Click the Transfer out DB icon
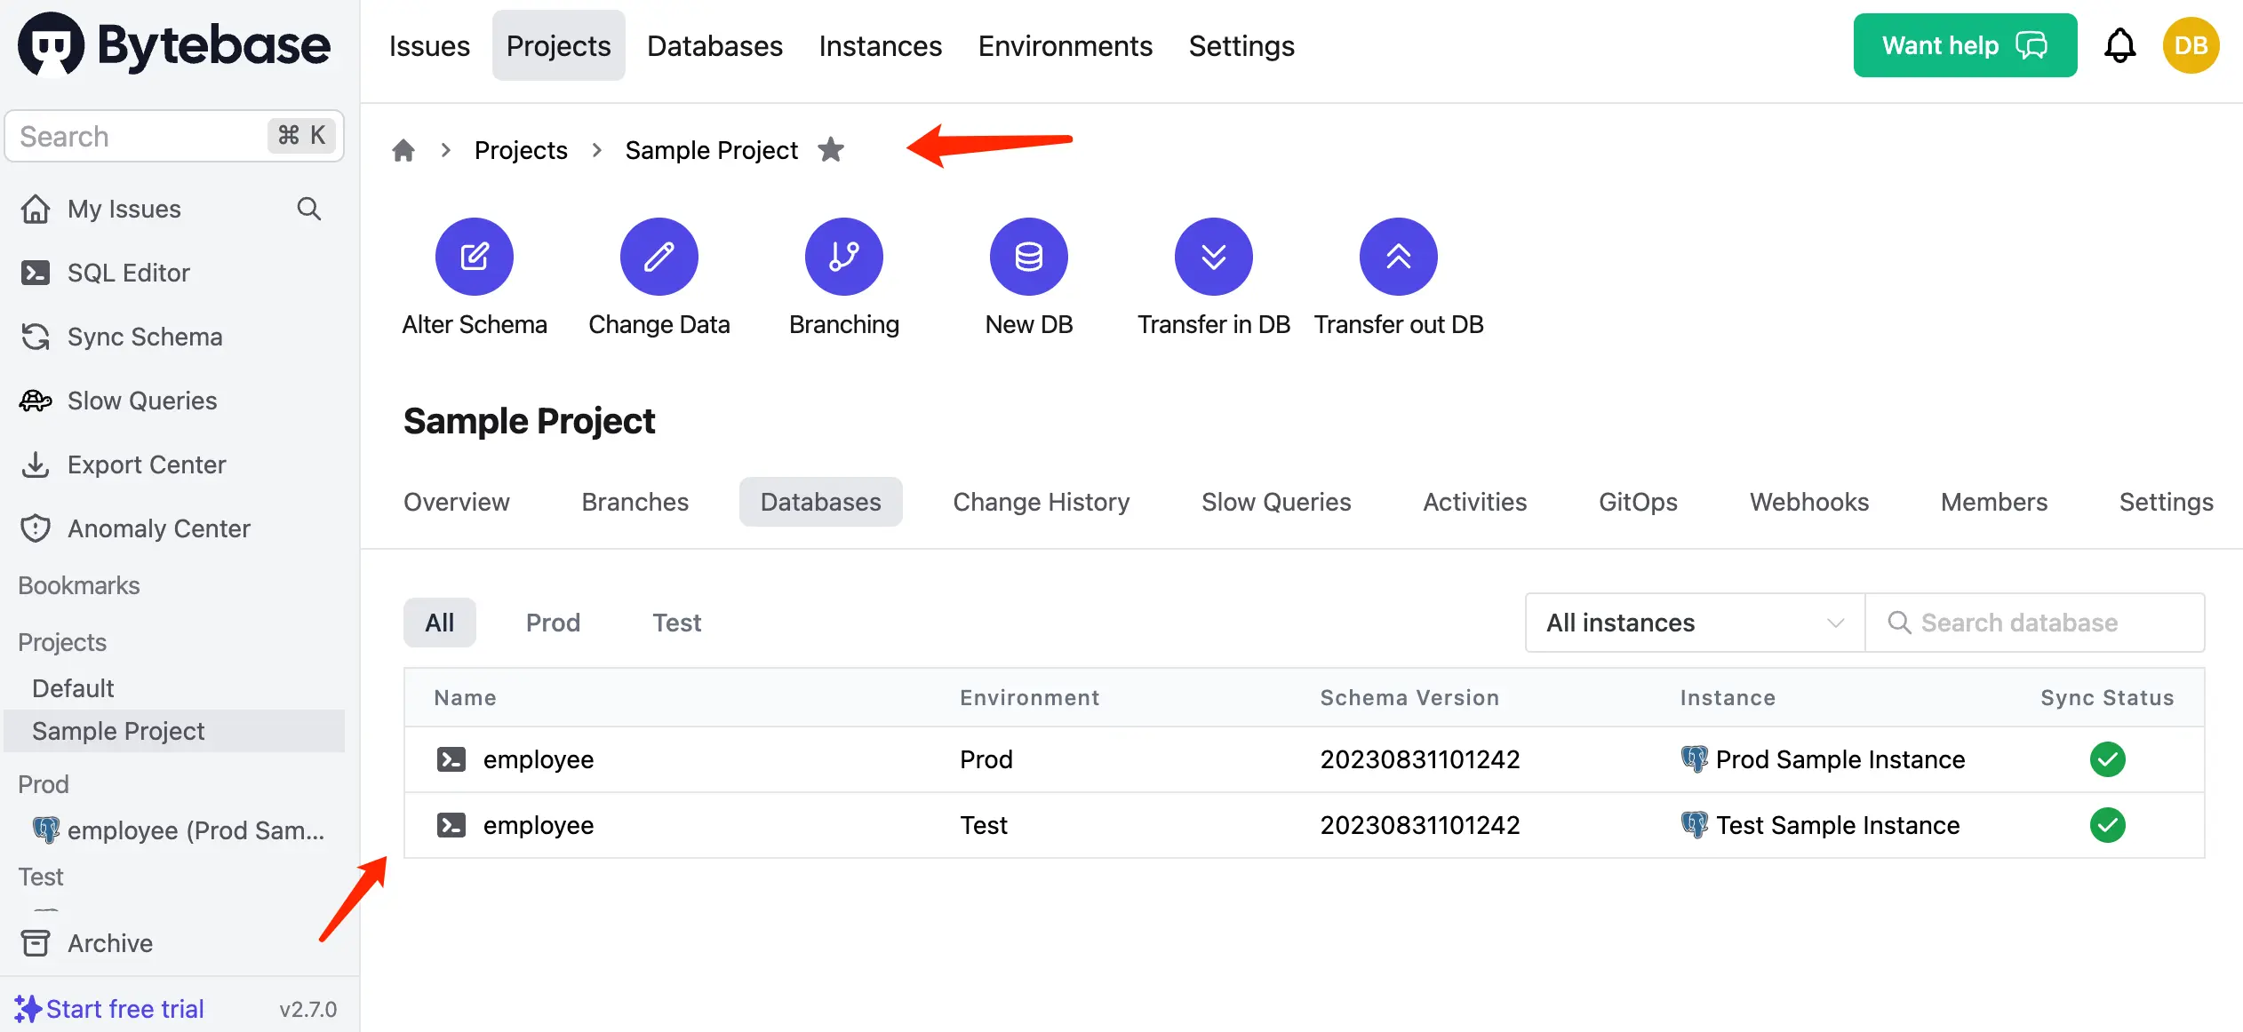Viewport: 2243px width, 1032px height. 1399,257
